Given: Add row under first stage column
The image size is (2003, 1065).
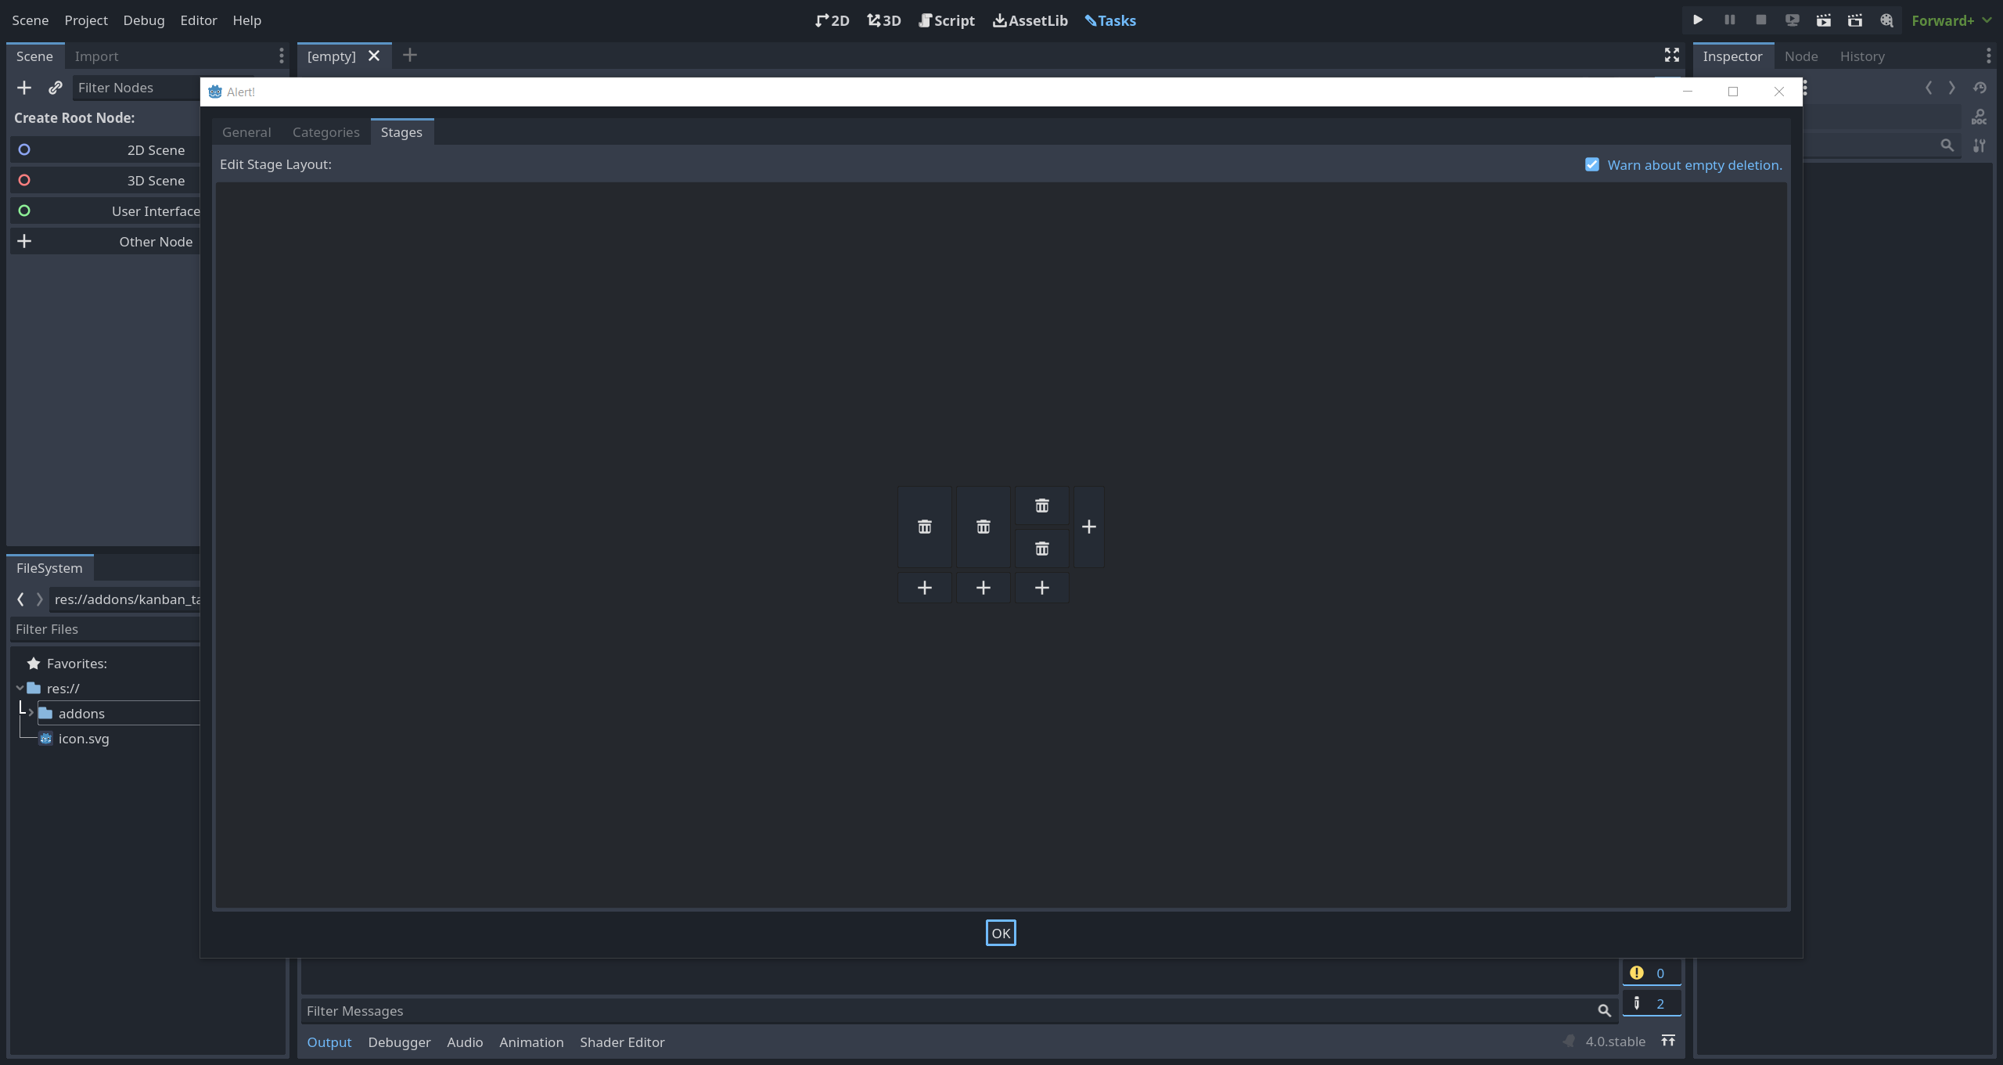Looking at the screenshot, I should 924,588.
